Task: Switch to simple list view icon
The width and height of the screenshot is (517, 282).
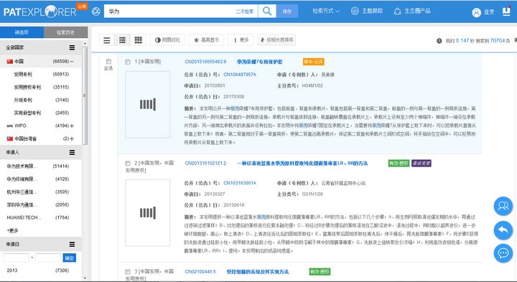Action: pos(107,40)
